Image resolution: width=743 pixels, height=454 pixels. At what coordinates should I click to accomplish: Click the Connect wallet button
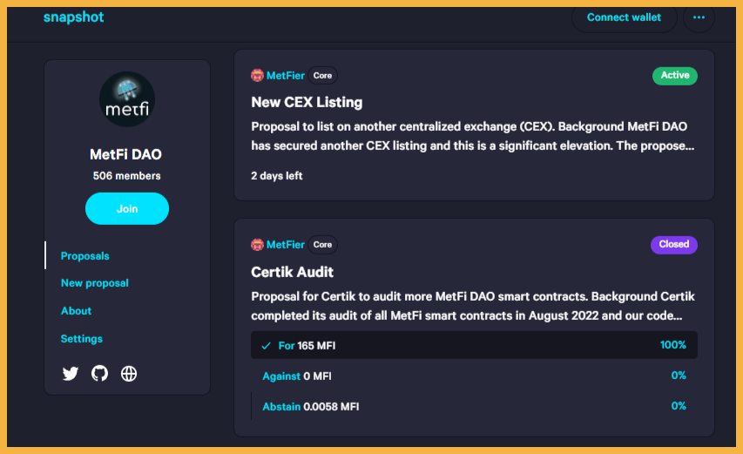[624, 17]
